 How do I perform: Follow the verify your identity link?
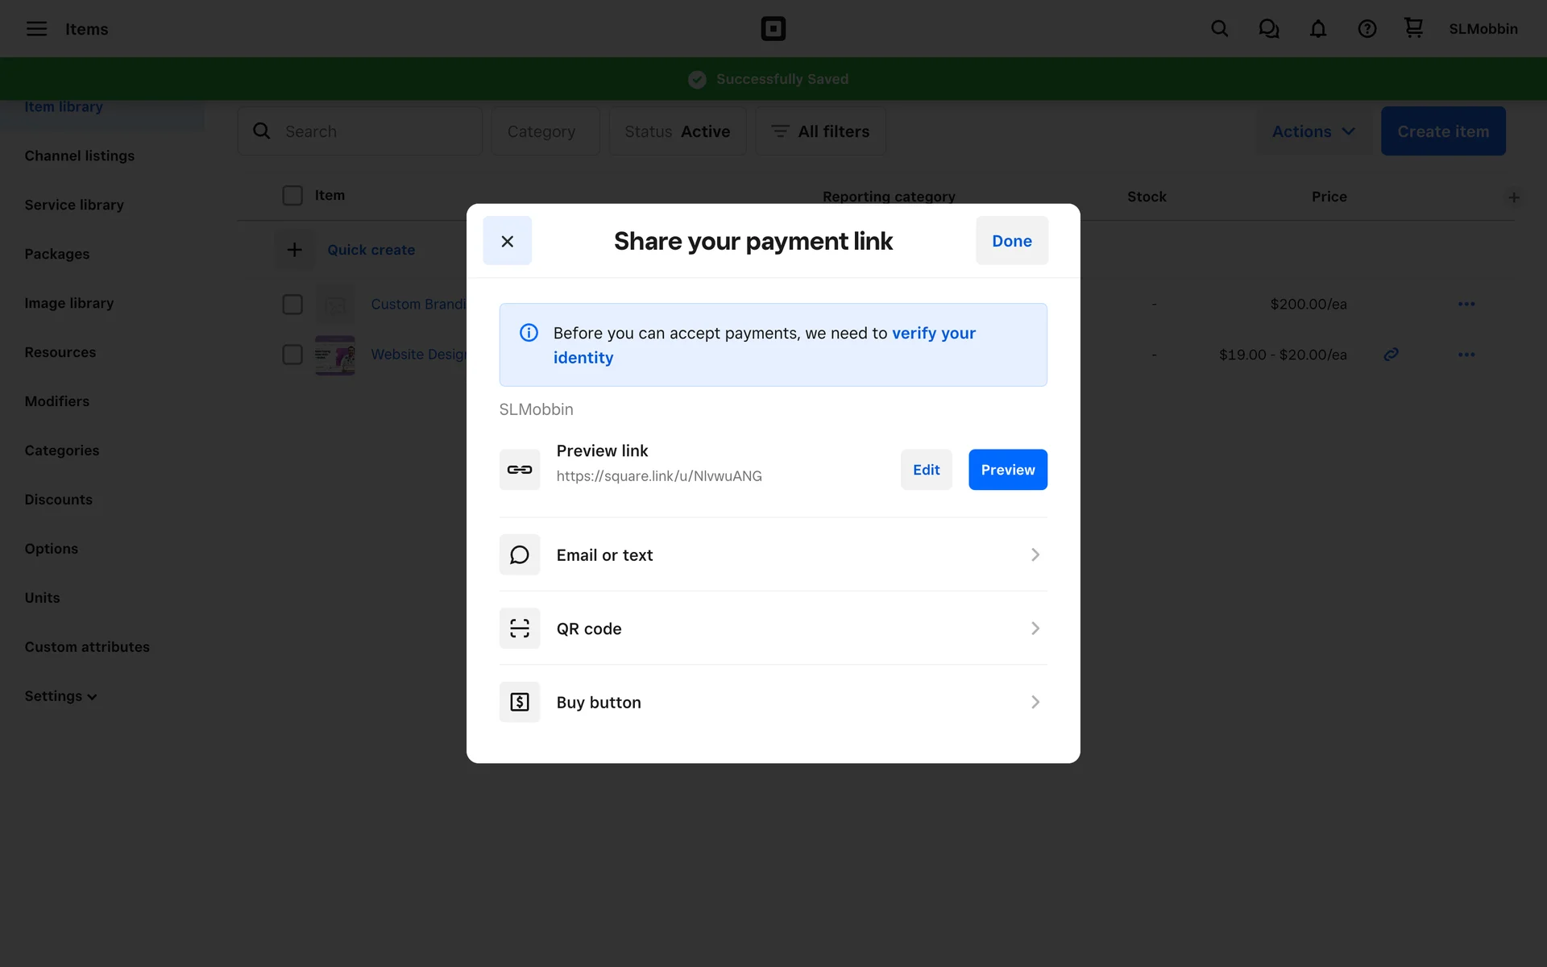click(933, 334)
